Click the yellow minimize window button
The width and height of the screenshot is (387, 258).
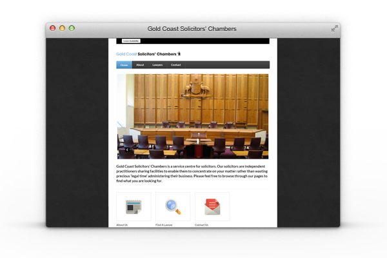[x=62, y=28]
